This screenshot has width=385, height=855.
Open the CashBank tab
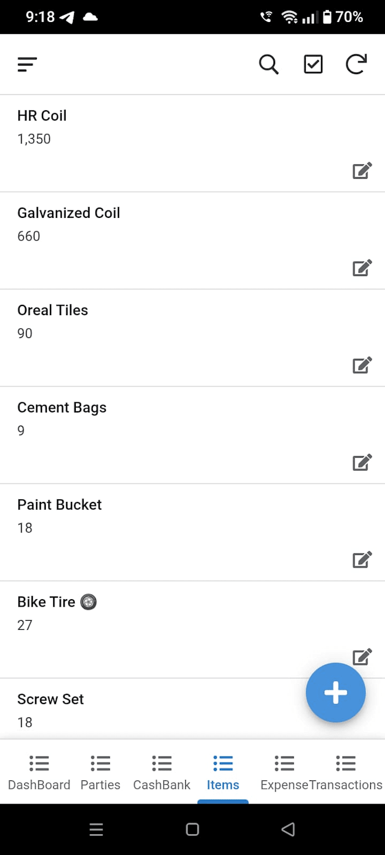pyautogui.click(x=162, y=772)
